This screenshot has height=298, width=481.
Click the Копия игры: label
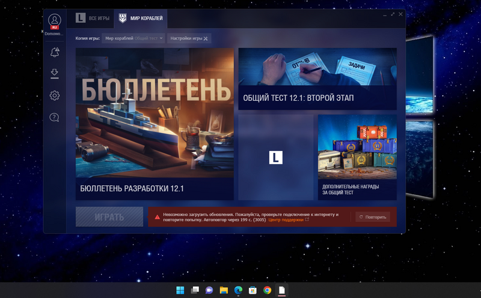pyautogui.click(x=88, y=38)
